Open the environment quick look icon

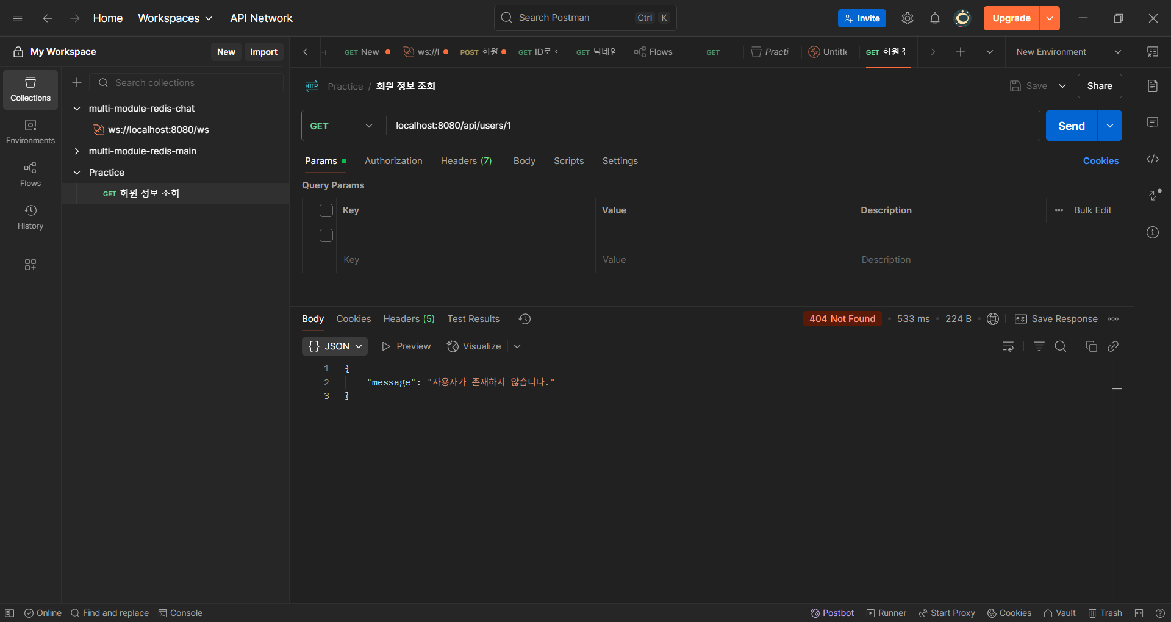pos(1153,52)
